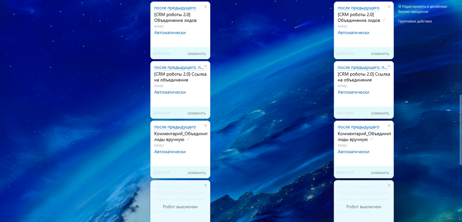The width and height of the screenshot is (462, 222).
Task: Click изменить on left Объединение лидов robot
Action: coord(196,54)
